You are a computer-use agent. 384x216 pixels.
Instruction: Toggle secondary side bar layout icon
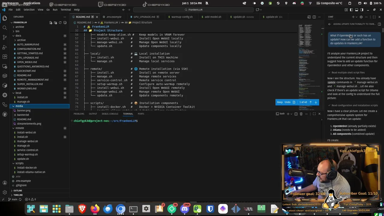click(361, 10)
